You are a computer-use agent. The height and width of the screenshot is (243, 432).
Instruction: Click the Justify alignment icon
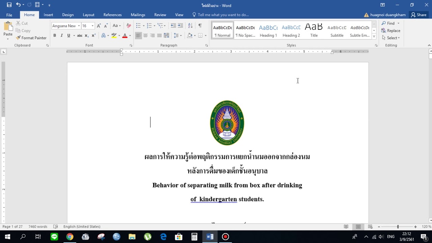coord(159,35)
